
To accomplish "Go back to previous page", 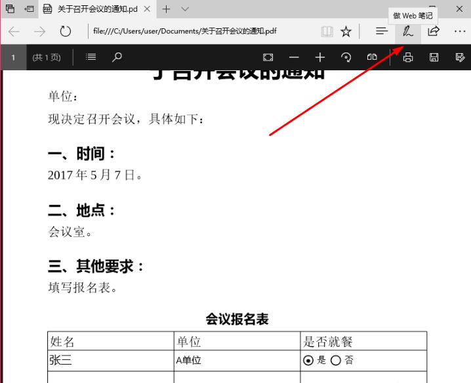I will tap(14, 32).
